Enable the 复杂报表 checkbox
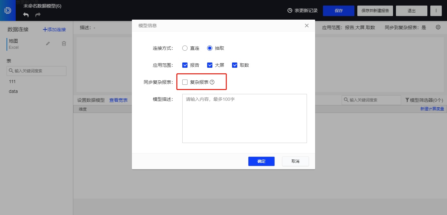This screenshot has height=215, width=447. pos(185,82)
